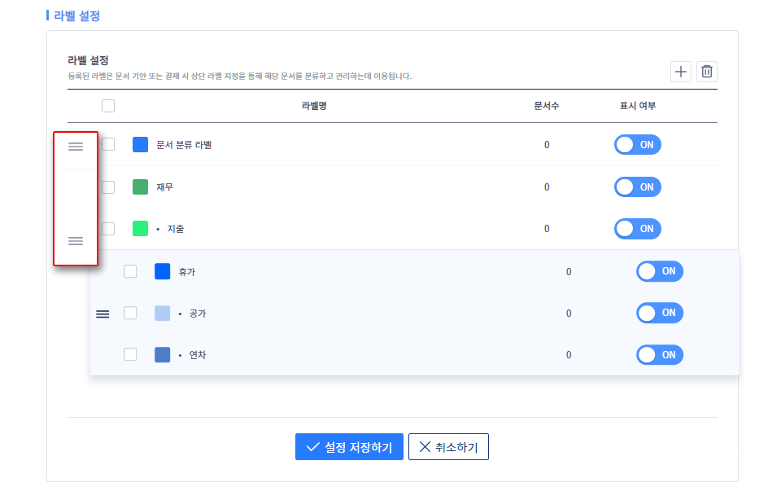Image resolution: width=781 pixels, height=487 pixels.
Task: Tick the 공가 row checkbox
Action: pos(130,313)
